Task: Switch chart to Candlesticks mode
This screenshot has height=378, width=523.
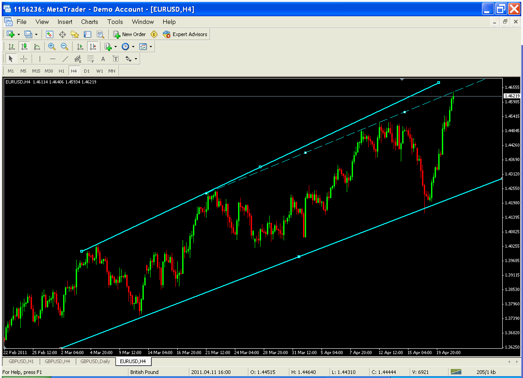Action: [24, 46]
